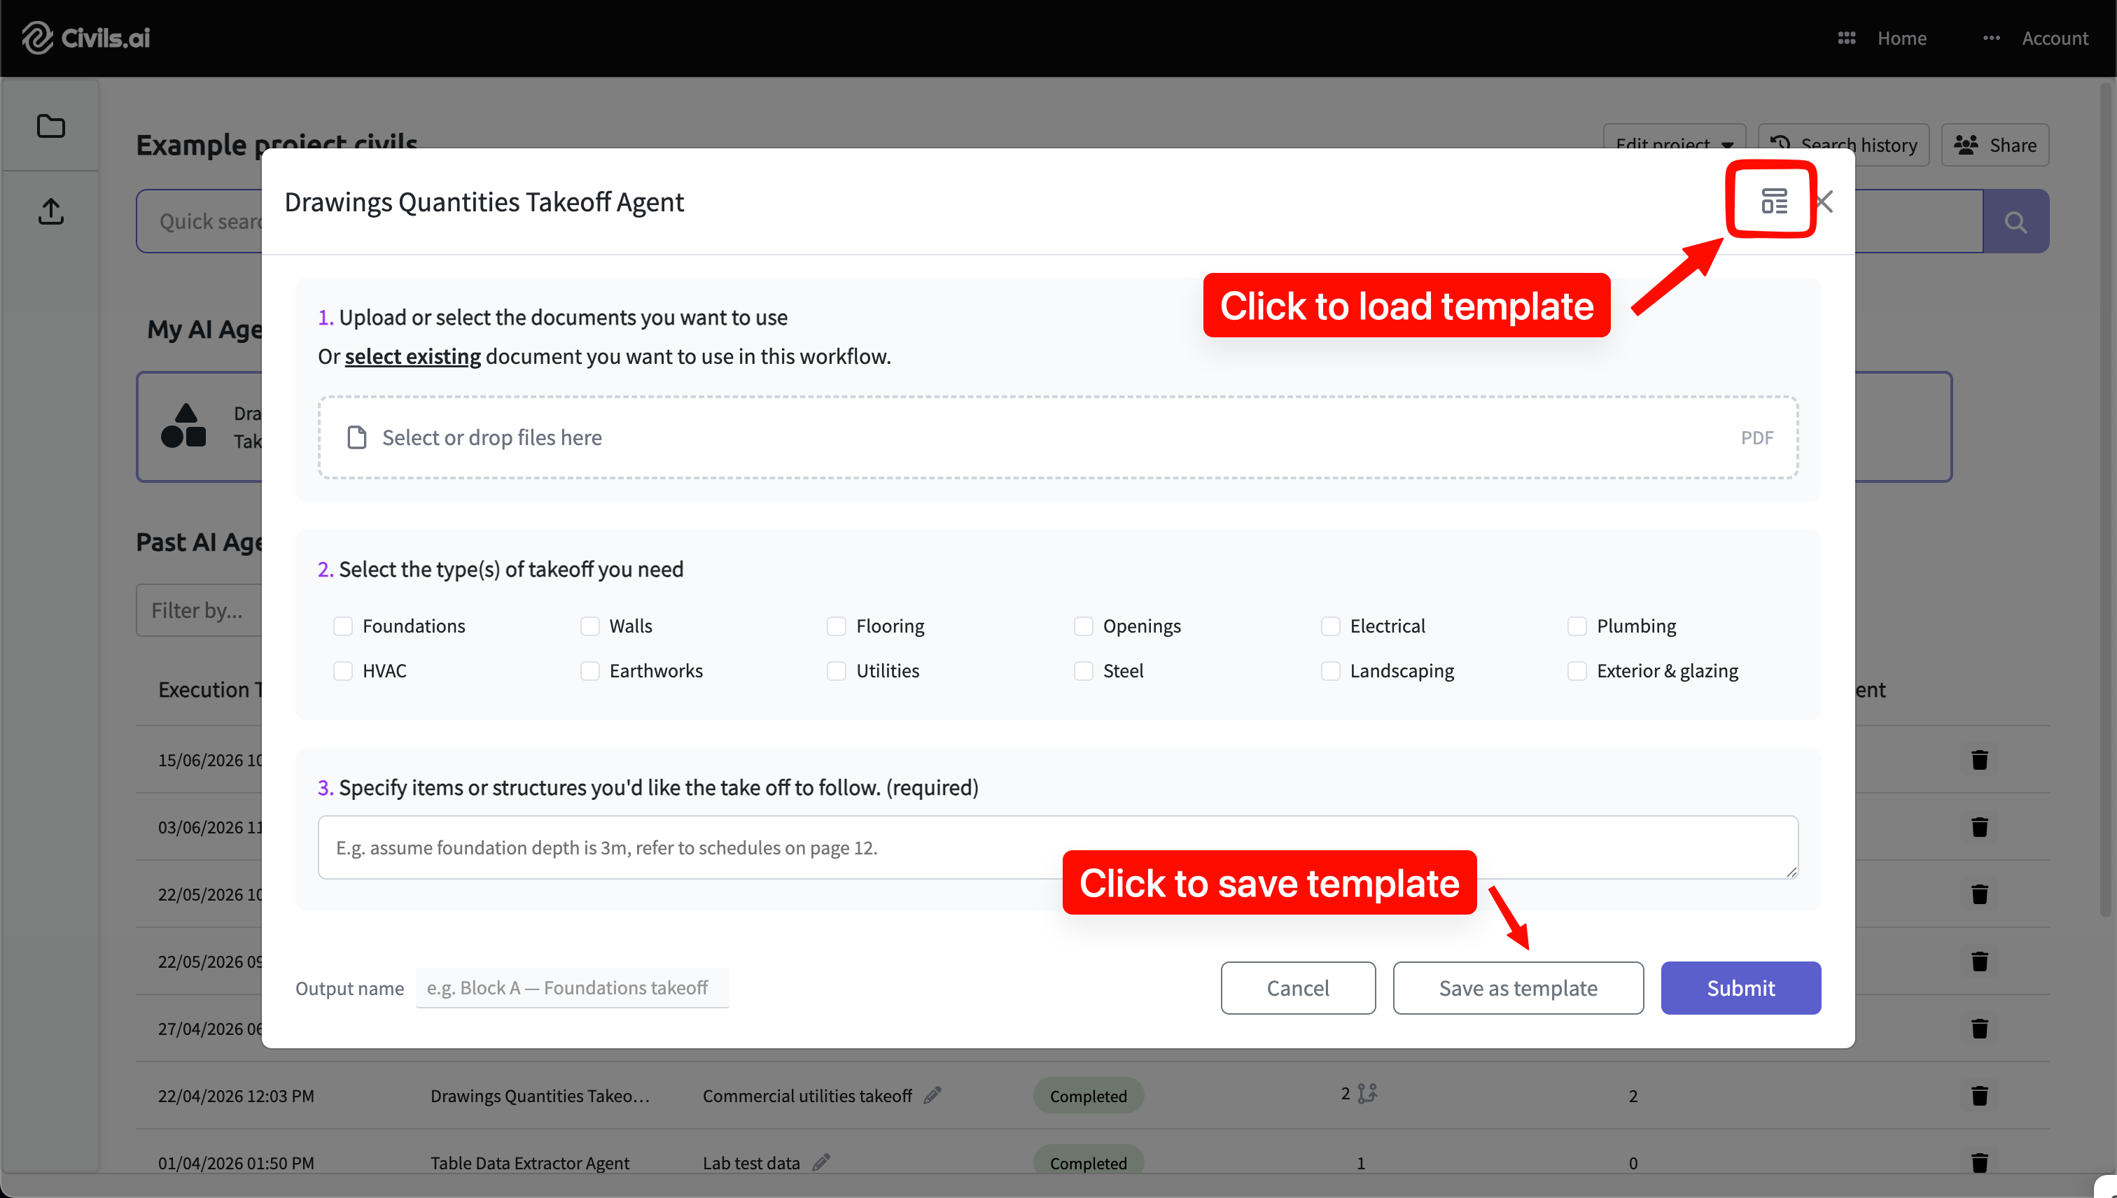The width and height of the screenshot is (2117, 1198).
Task: Open the Search history button
Action: 1843,145
